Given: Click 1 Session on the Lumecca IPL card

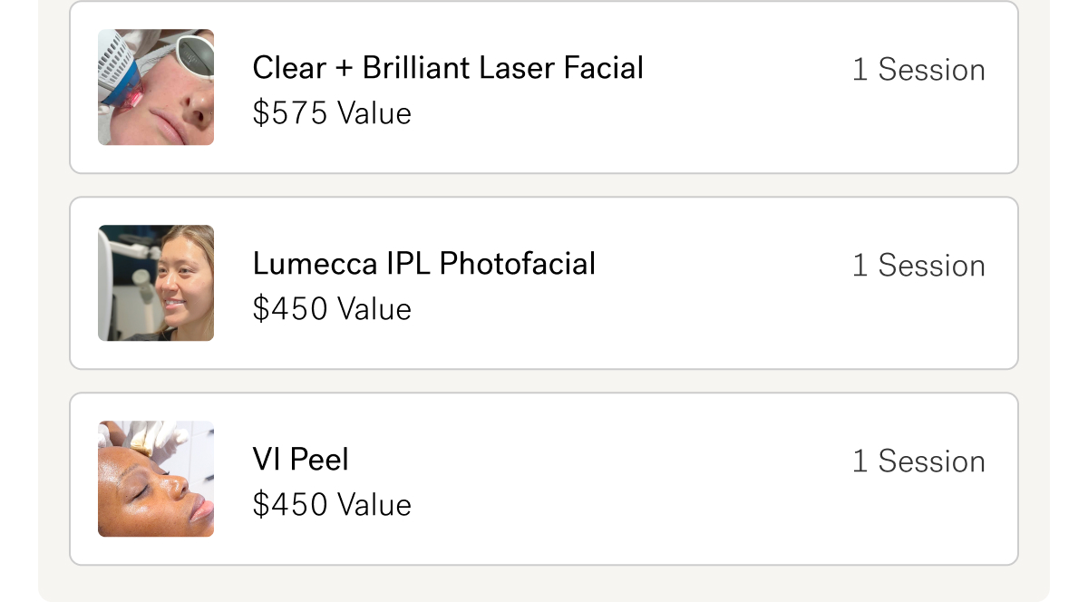Looking at the screenshot, I should [x=918, y=266].
